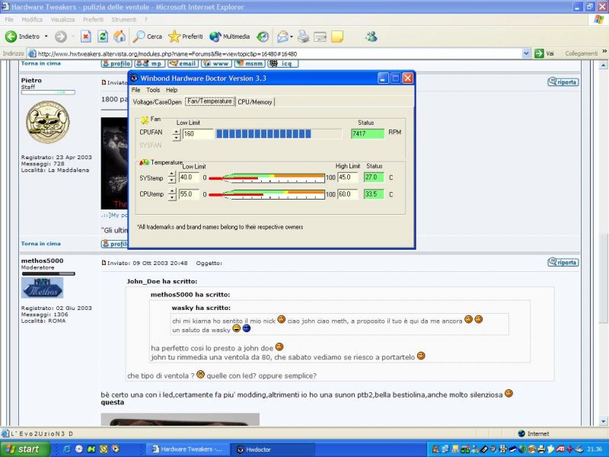The width and height of the screenshot is (609, 457).
Task: Open the Preferiti menu in the menu bar
Action: (x=93, y=20)
